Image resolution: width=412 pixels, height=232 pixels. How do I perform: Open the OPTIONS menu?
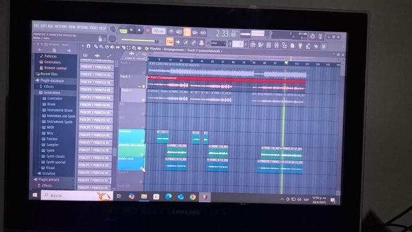(x=83, y=27)
